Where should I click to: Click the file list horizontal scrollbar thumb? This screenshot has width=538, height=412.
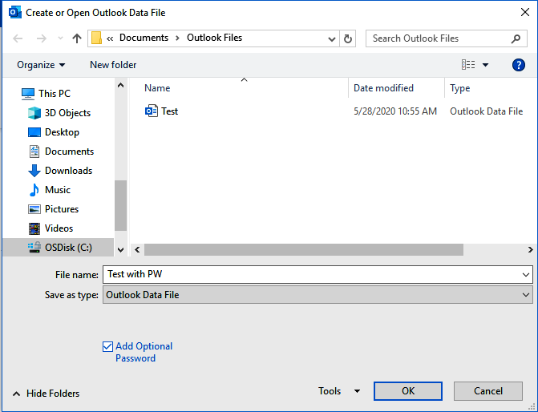point(304,250)
